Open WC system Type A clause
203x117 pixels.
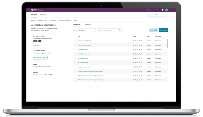click(x=83, y=58)
